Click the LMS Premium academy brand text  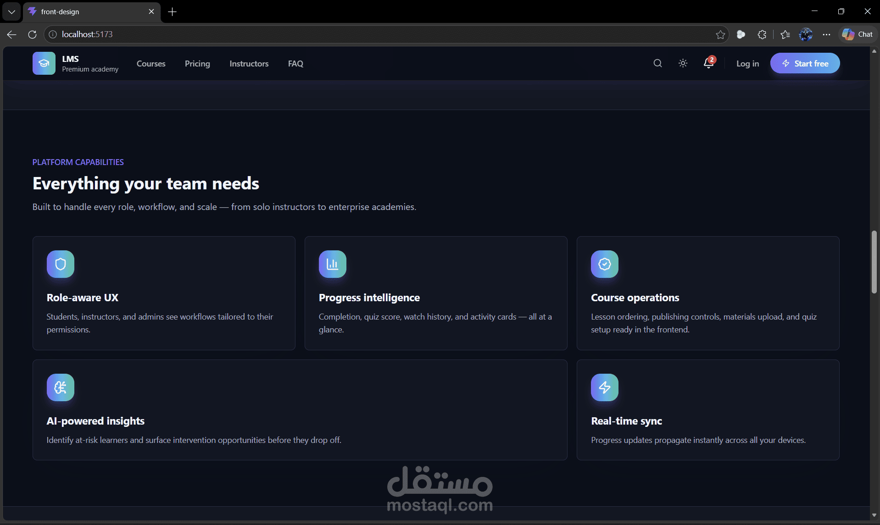coord(90,64)
